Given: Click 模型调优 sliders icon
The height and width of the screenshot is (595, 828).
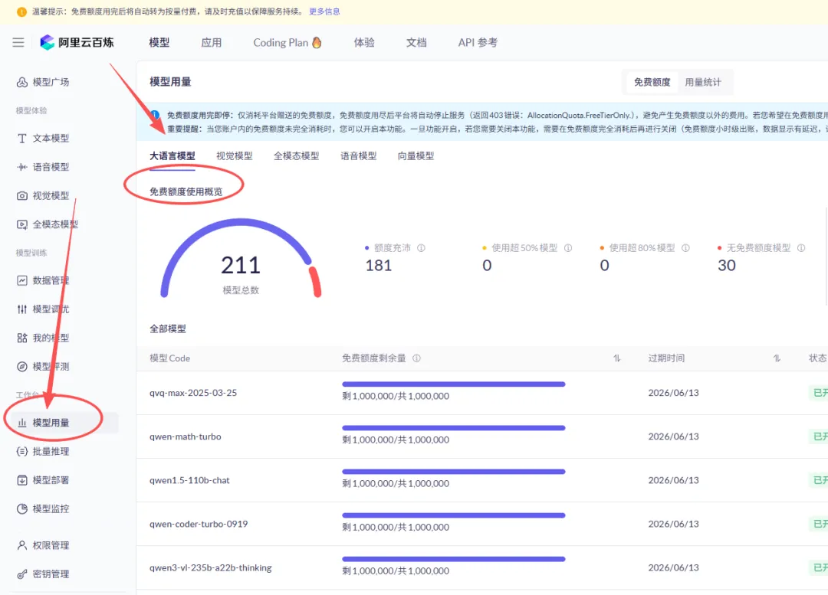Looking at the screenshot, I should [x=21, y=309].
